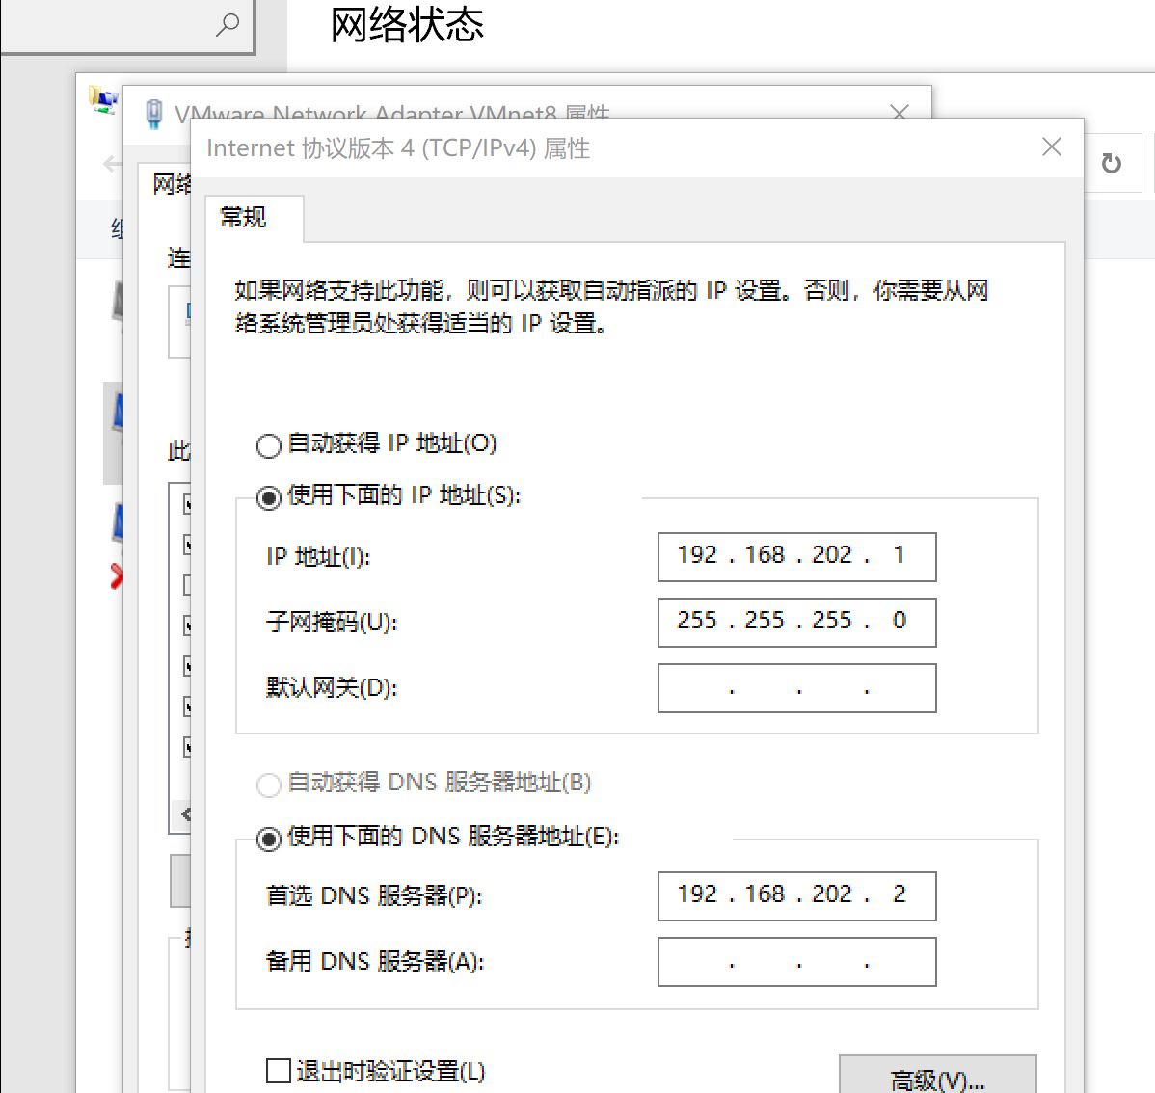Click the empty 默认网关 field
The image size is (1155, 1093).
point(797,688)
